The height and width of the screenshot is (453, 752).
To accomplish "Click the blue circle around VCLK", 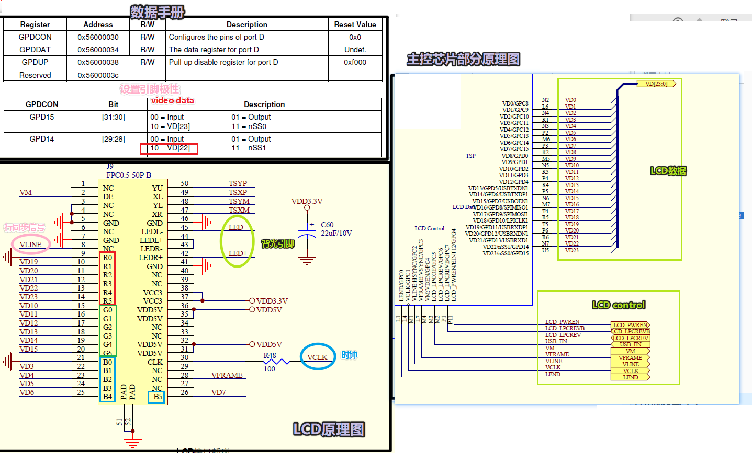I will [x=317, y=357].
